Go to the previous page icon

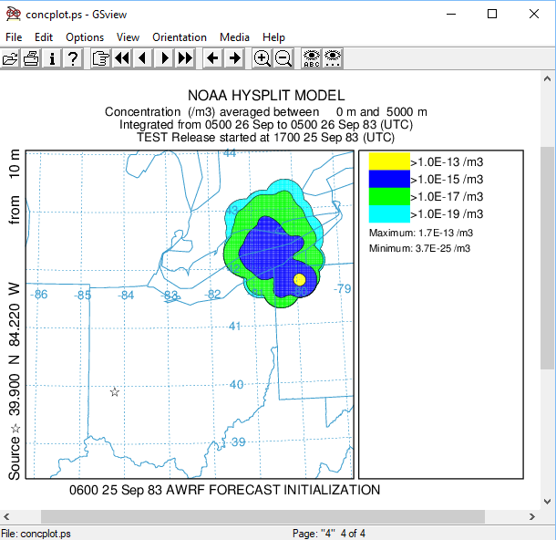click(x=143, y=58)
